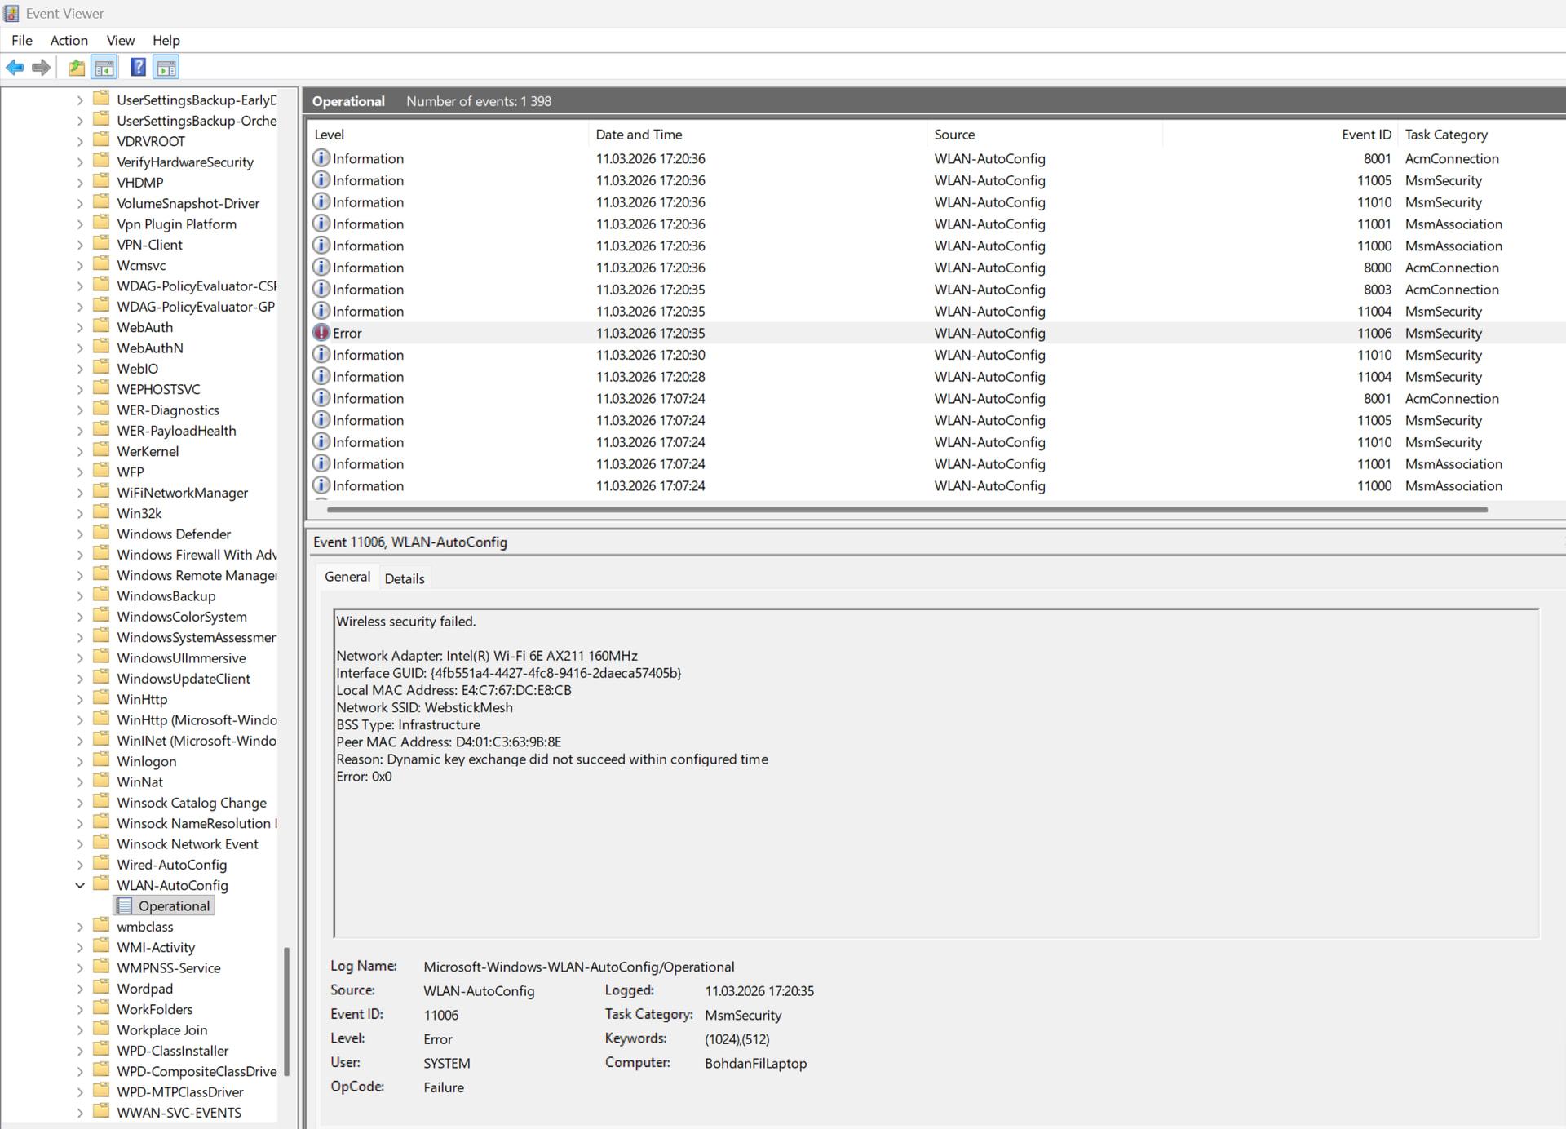Screen dimensions: 1566x1129
Task: Click the event list horizontal scrollbar
Action: 905,510
